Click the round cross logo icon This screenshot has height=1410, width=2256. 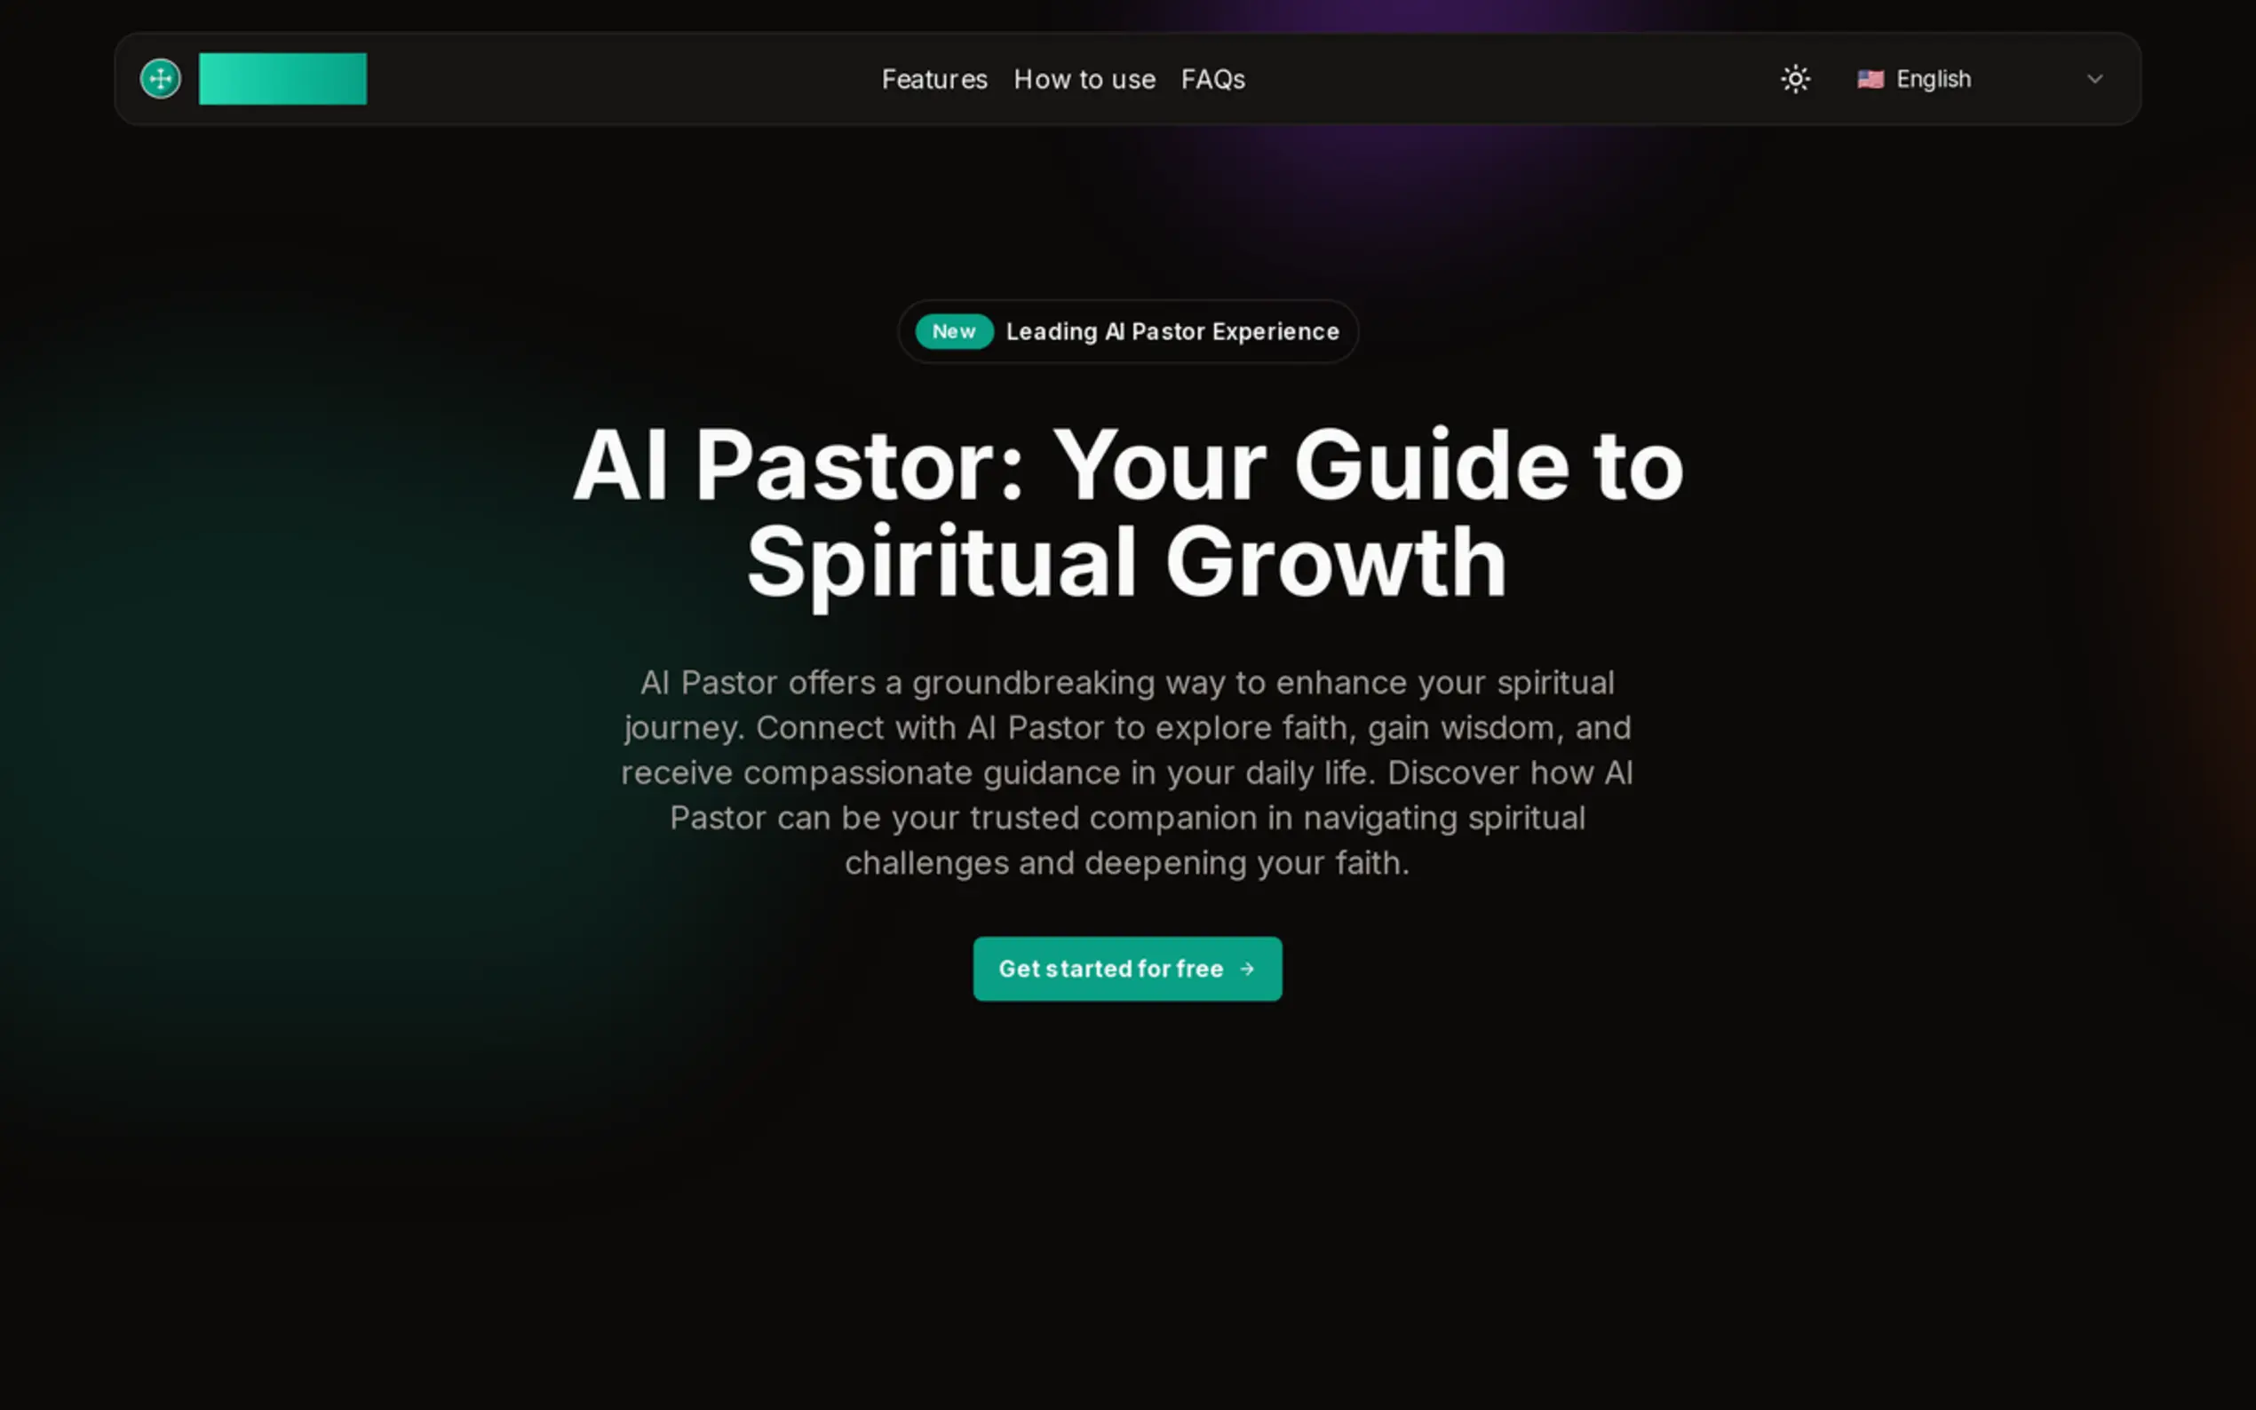click(x=161, y=78)
